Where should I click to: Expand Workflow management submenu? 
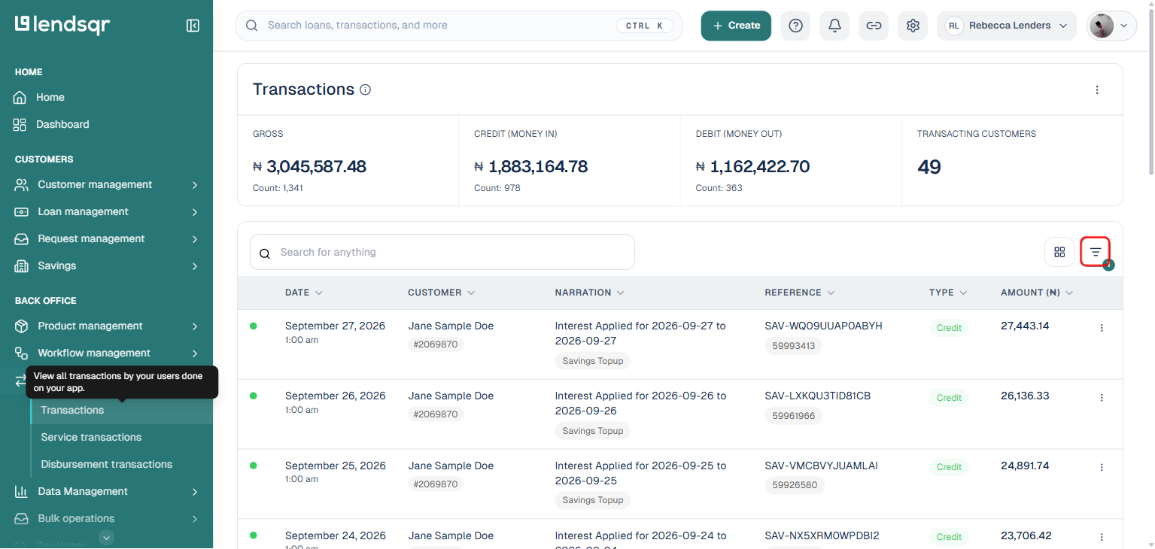pos(195,353)
